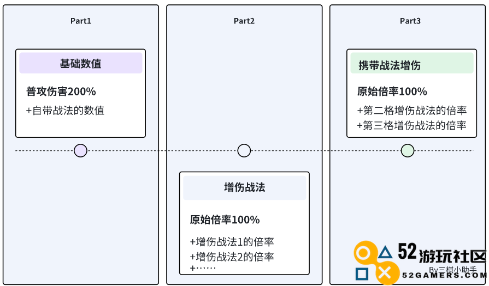
Task: Click the Part2 heading
Action: pyautogui.click(x=244, y=21)
